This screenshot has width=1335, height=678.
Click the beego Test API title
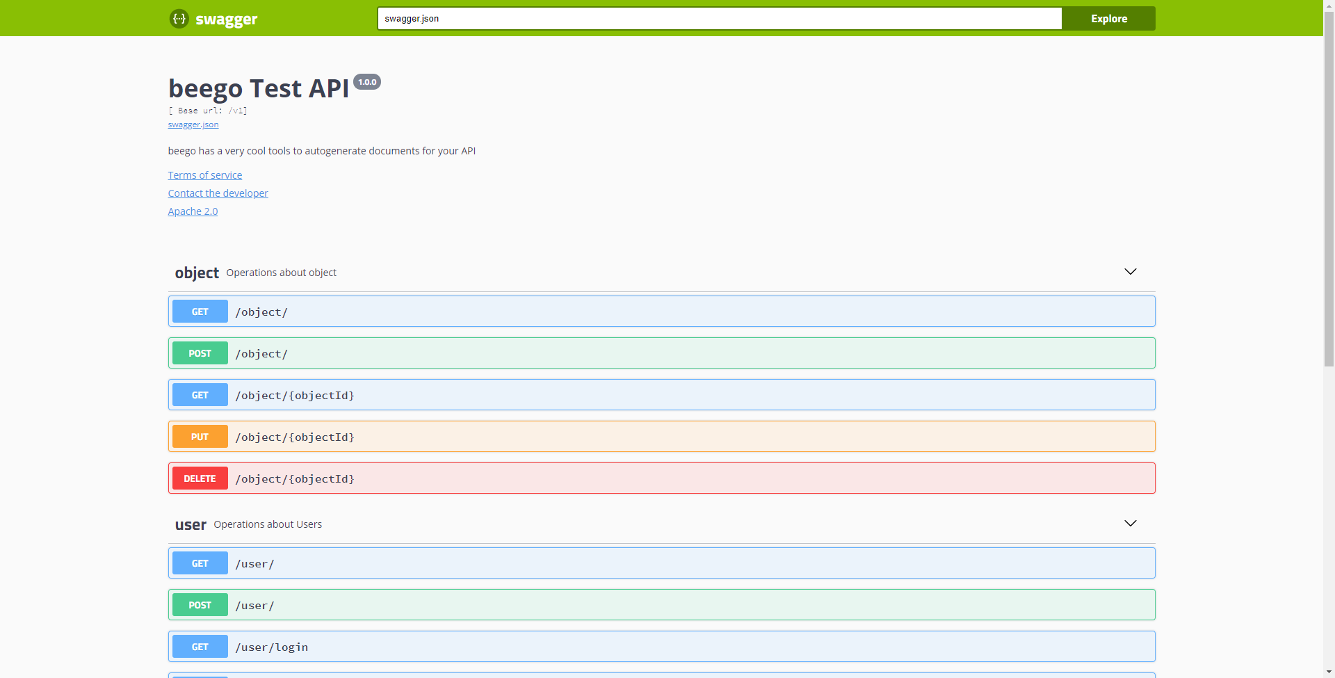tap(259, 88)
